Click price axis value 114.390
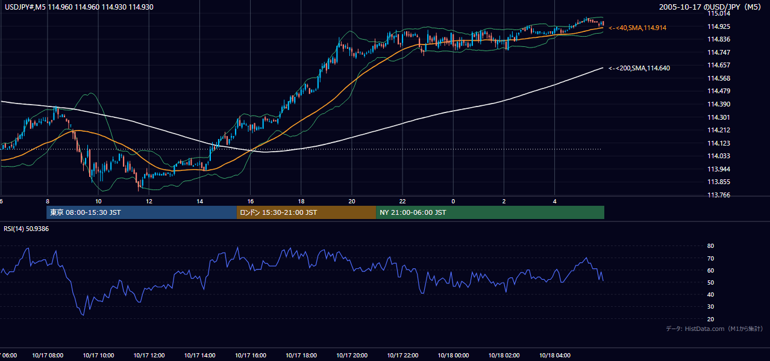This screenshot has height=361, width=770. (x=719, y=104)
